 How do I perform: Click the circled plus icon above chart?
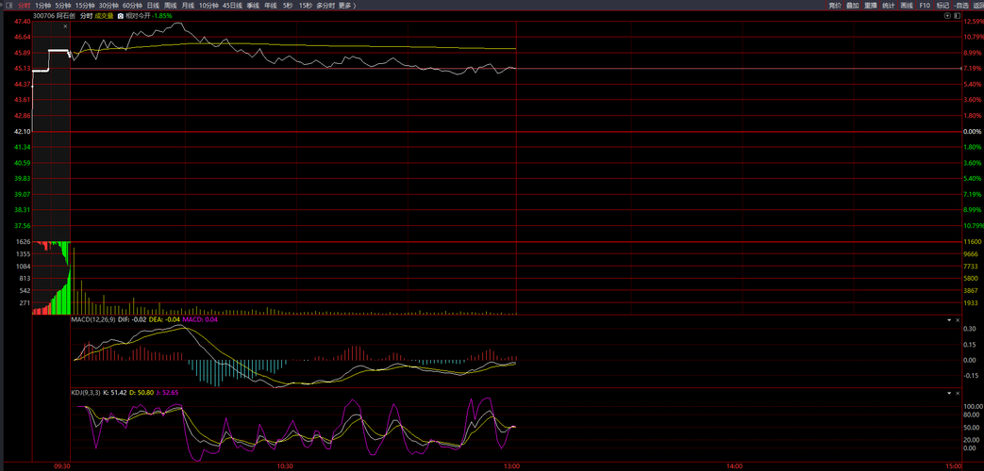[x=947, y=16]
